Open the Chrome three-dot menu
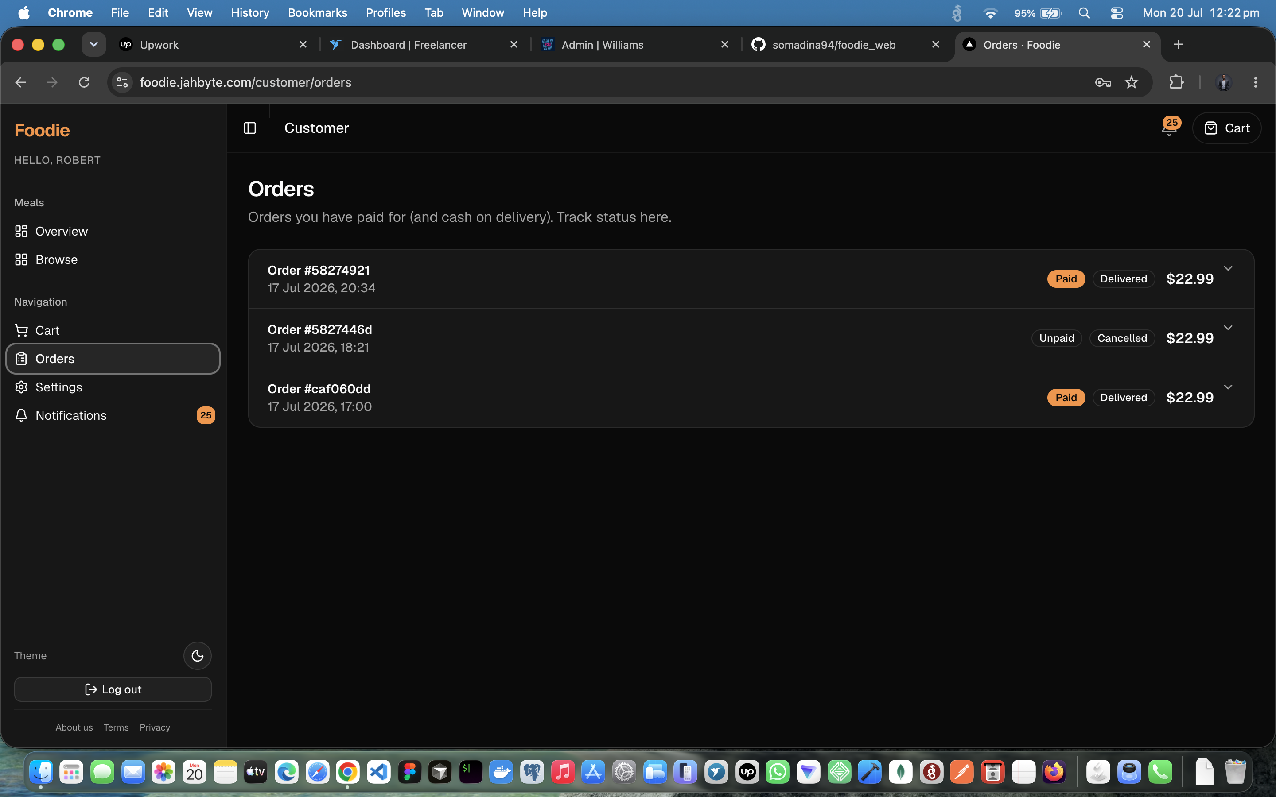The width and height of the screenshot is (1276, 797). 1256,83
